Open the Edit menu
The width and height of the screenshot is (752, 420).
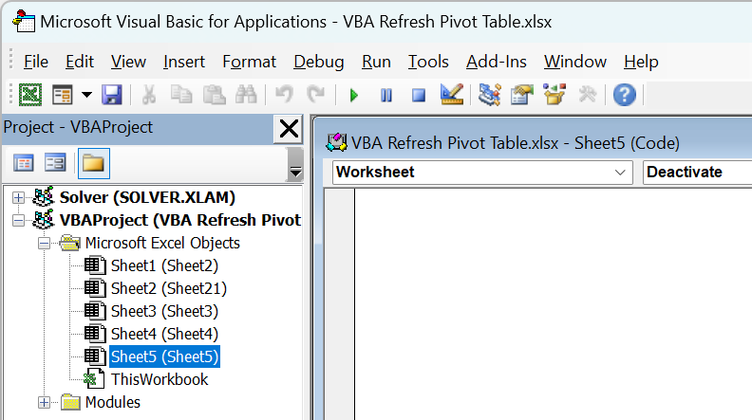tap(80, 62)
